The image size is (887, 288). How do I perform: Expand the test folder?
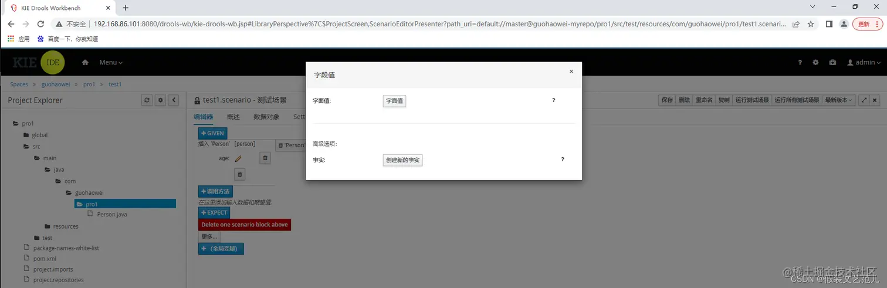pos(43,238)
